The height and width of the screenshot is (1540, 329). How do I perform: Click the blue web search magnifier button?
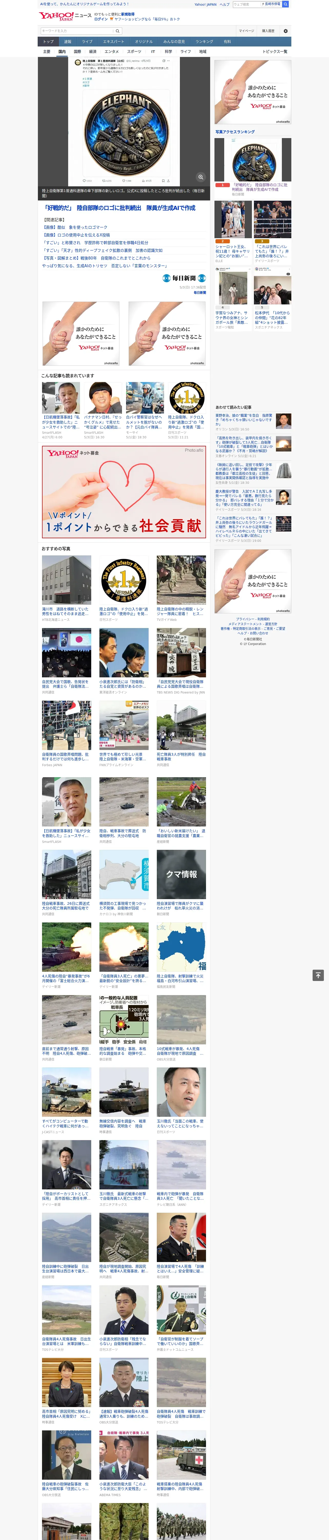coord(285,4)
